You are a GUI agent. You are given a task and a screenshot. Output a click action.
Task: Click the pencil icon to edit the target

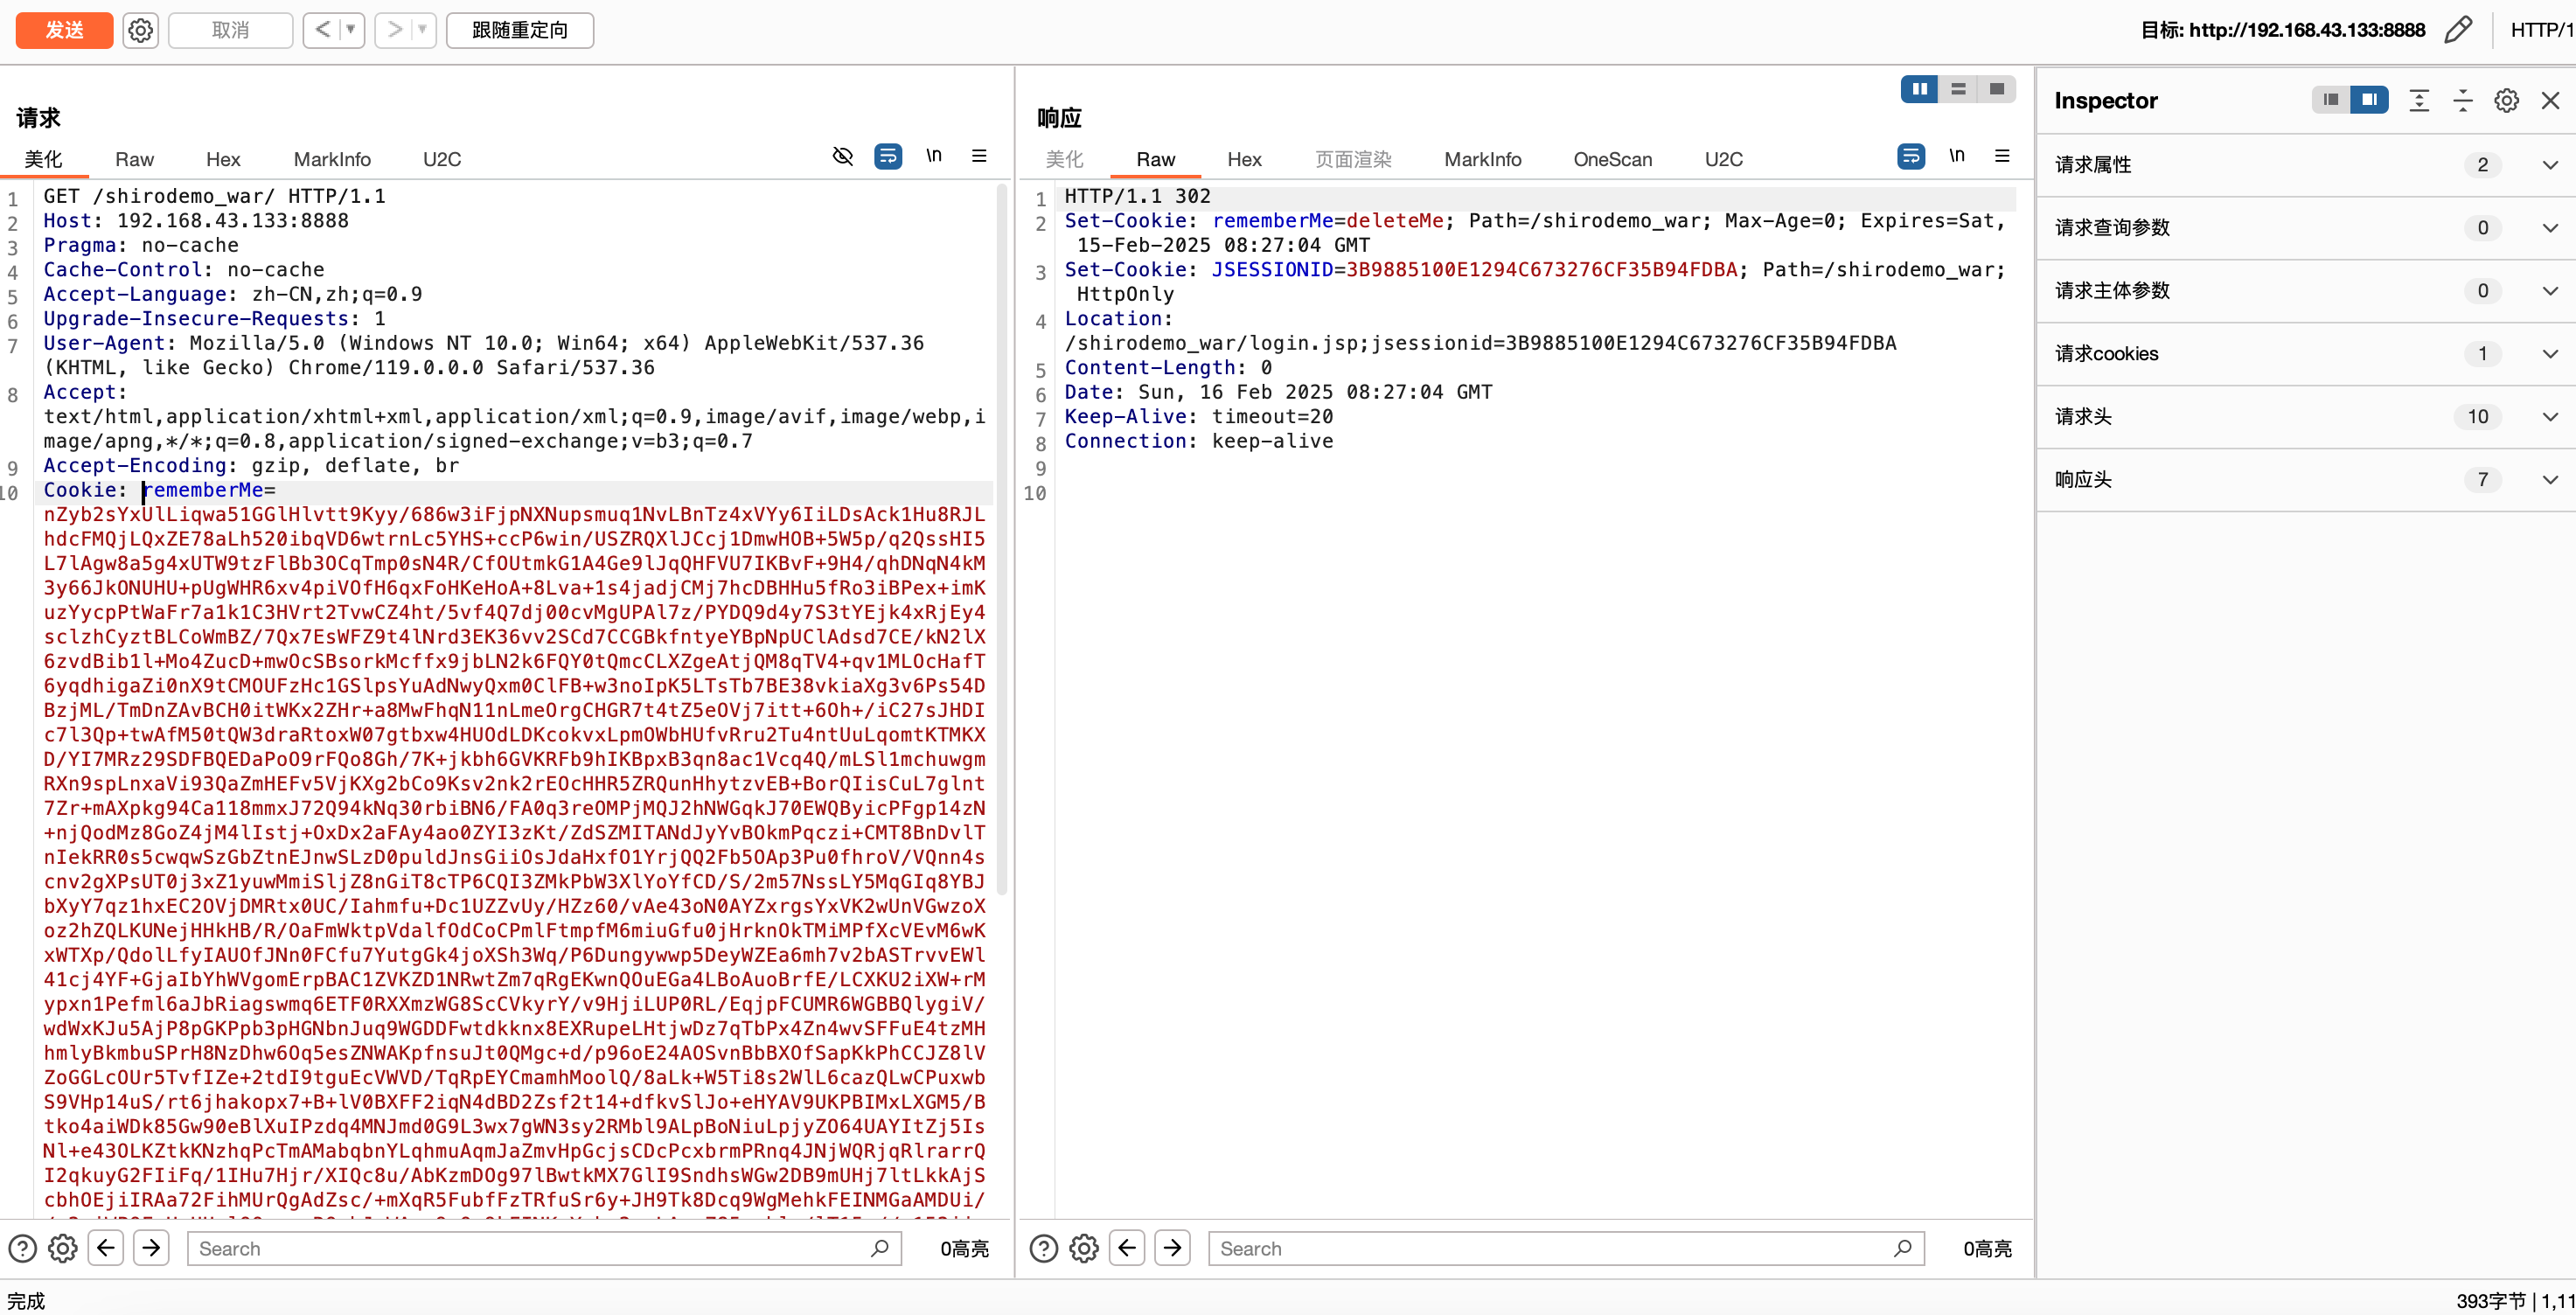(2458, 30)
